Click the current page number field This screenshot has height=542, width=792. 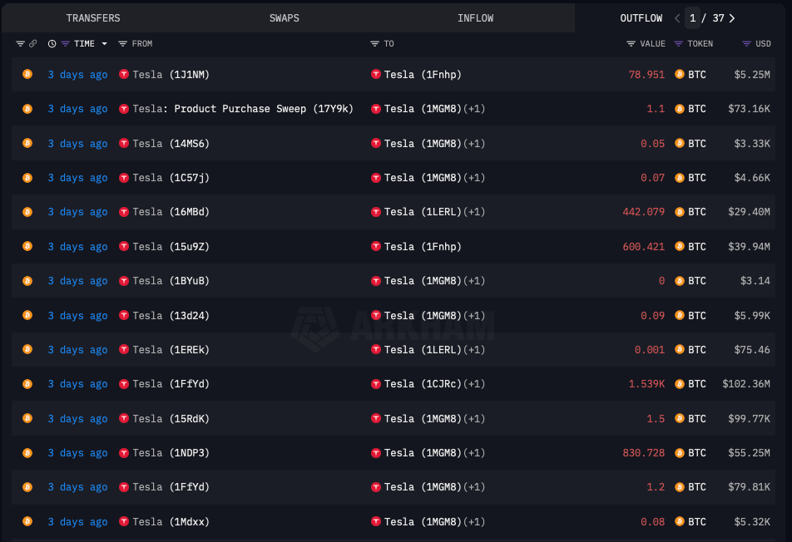(692, 18)
